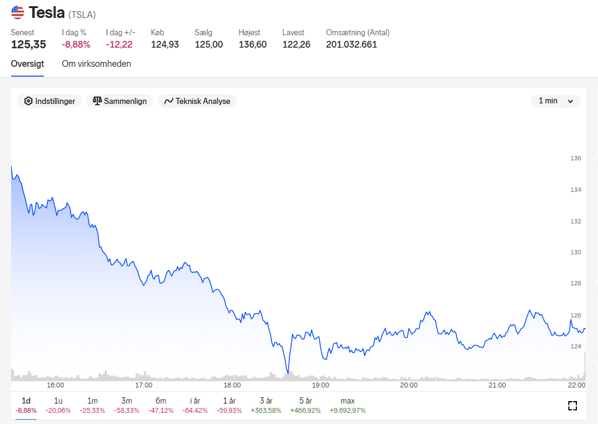Click the 20:00 time axis label
This screenshot has width=598, height=424.
tap(409, 385)
